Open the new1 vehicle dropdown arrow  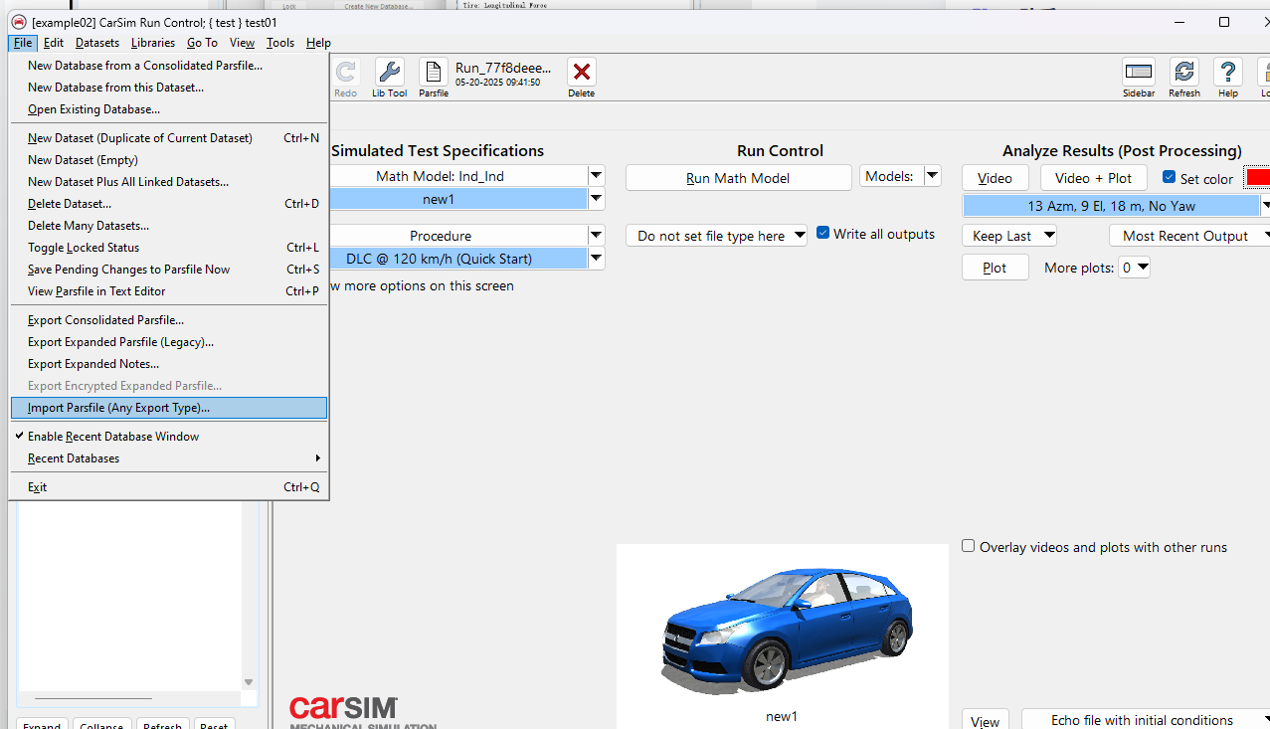596,199
